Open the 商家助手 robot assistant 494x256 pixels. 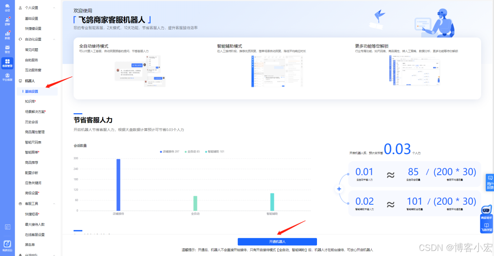point(487,213)
